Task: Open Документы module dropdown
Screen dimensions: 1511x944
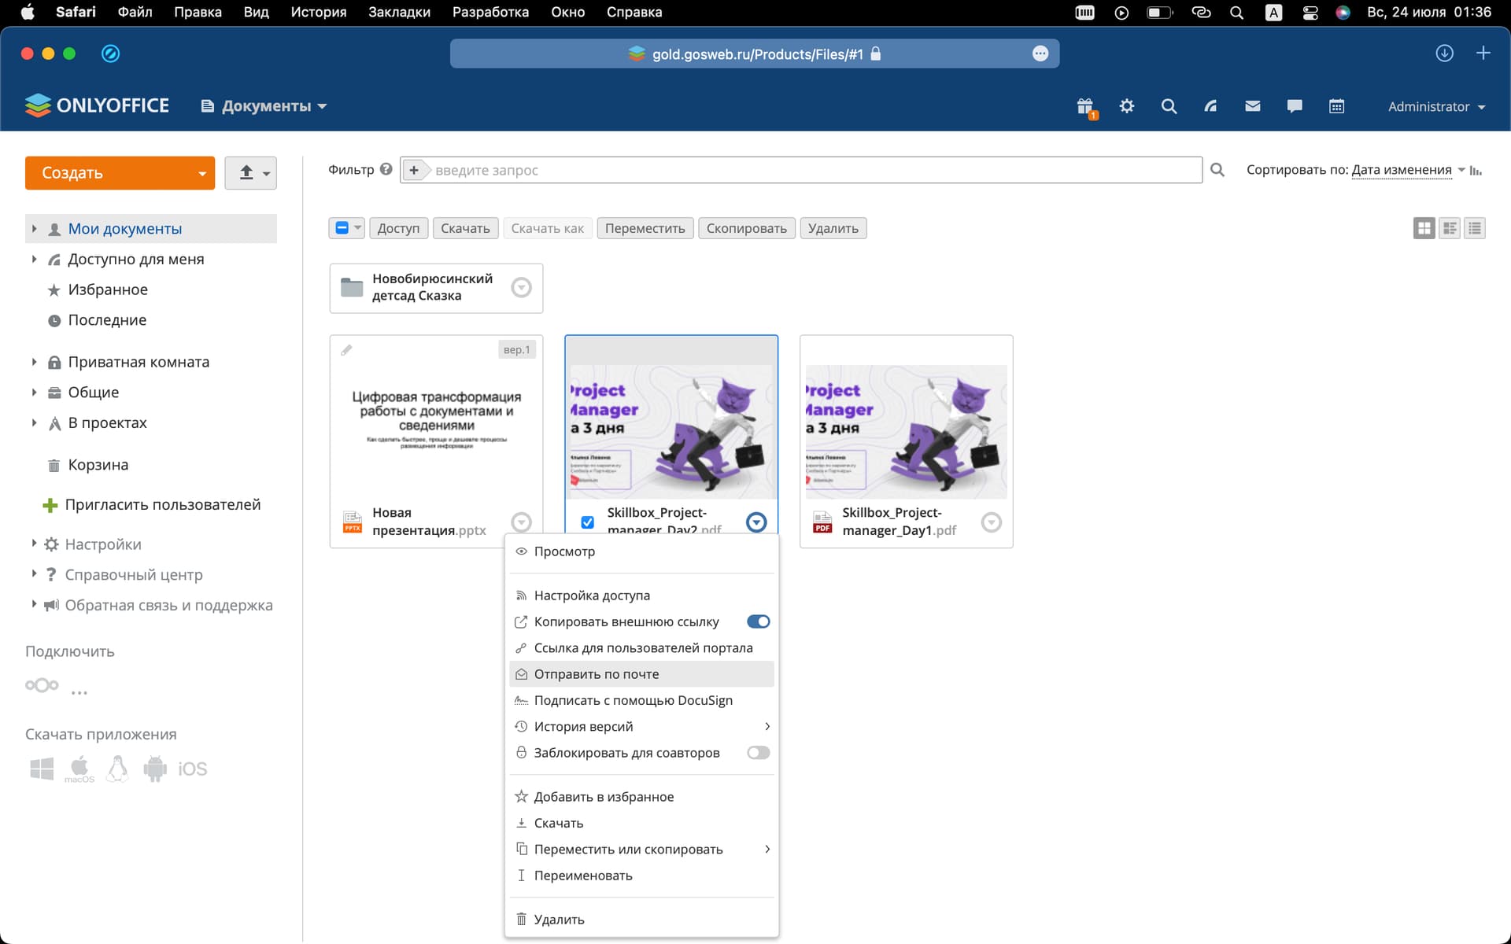Action: (x=264, y=106)
